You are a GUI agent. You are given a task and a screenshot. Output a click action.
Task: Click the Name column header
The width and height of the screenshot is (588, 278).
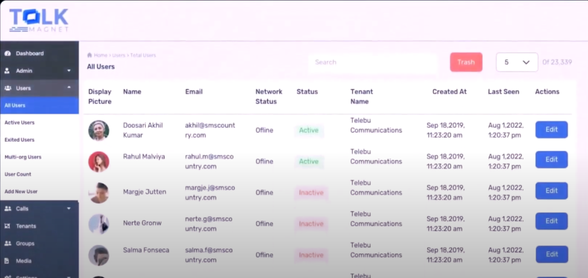click(x=132, y=92)
